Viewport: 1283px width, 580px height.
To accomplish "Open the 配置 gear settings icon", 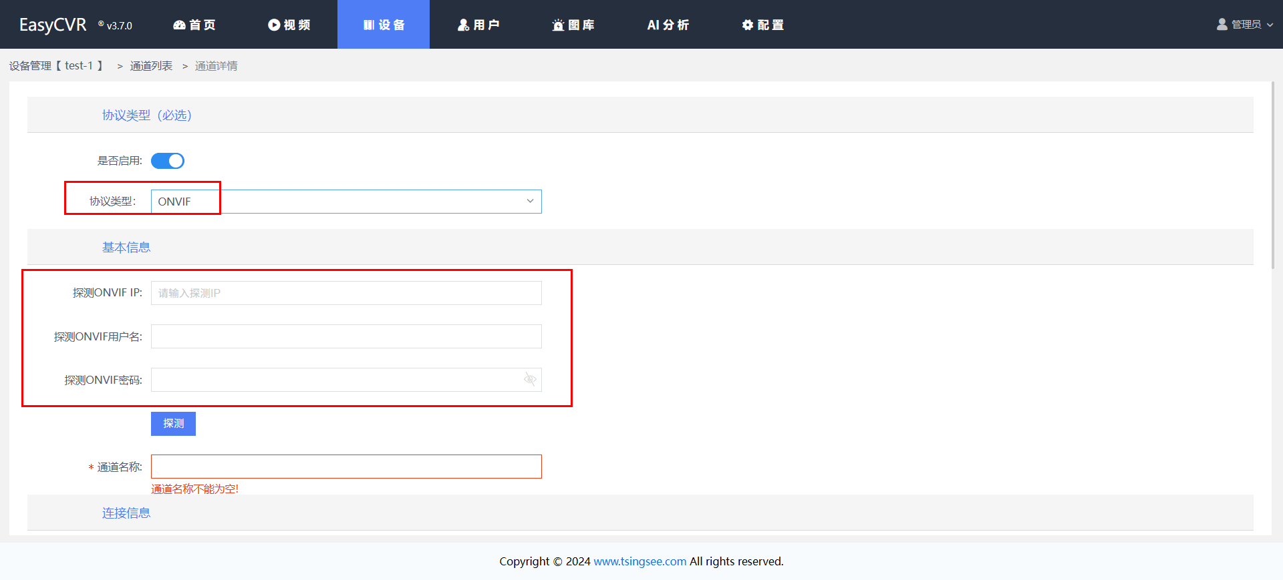I will pos(748,25).
